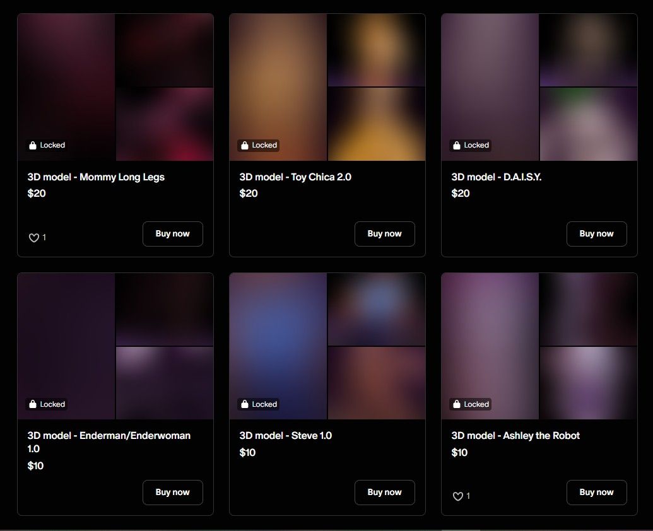Buy the D.A.I.S.Y. 3D model

point(596,234)
